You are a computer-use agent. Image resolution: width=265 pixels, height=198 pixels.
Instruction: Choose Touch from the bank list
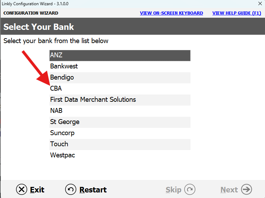point(120,145)
